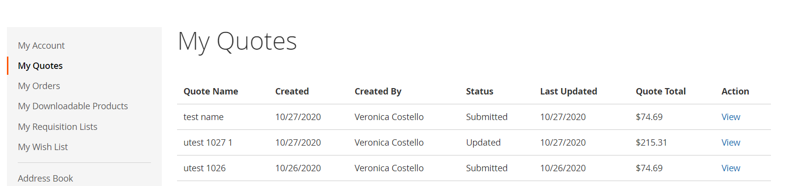Open My Account in sidebar
Viewport: 803px width, 186px height.
point(41,45)
